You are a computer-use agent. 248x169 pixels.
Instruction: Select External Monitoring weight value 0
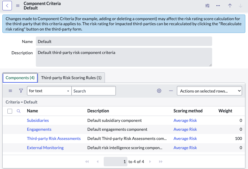[241, 148]
